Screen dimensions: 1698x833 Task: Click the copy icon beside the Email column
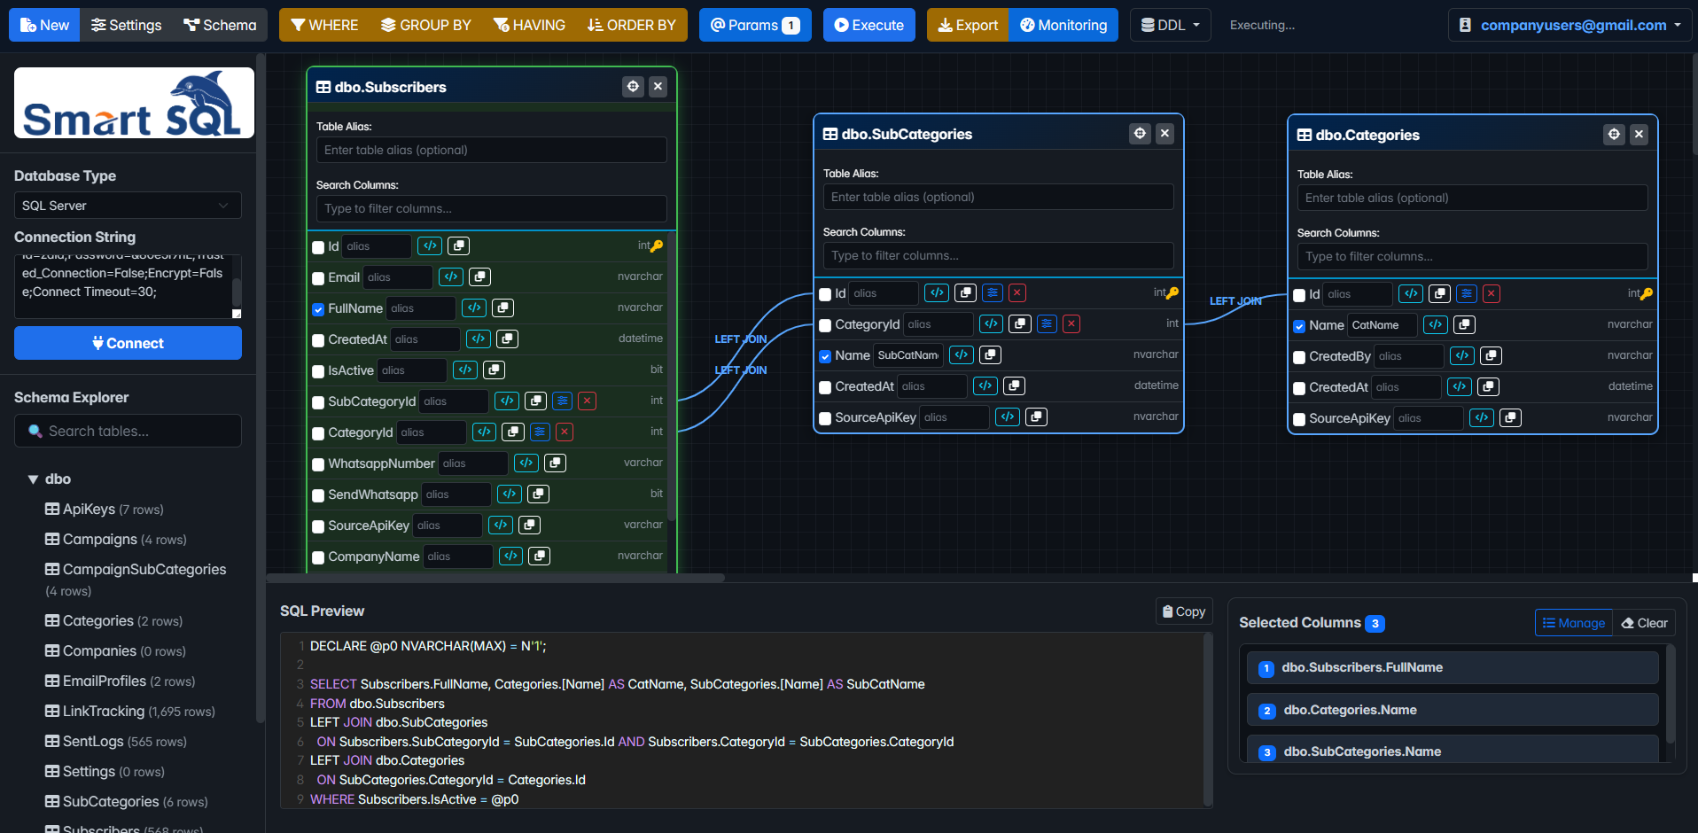[479, 276]
